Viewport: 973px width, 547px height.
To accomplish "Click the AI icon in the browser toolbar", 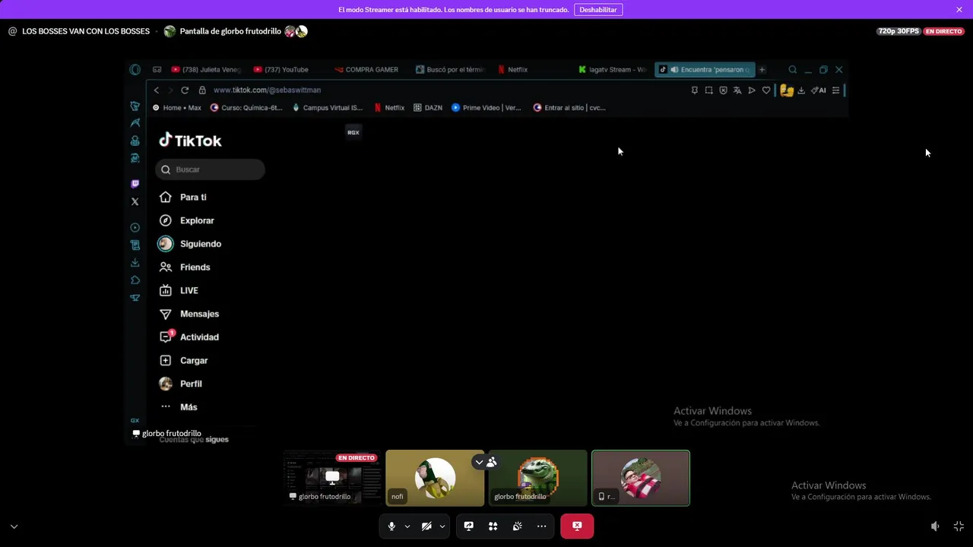I will [819, 90].
